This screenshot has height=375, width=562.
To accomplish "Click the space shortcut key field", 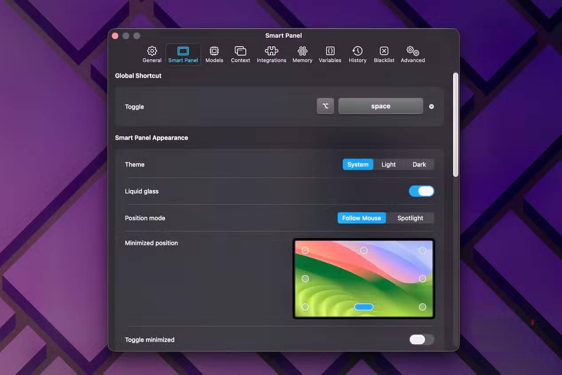I will pyautogui.click(x=380, y=106).
